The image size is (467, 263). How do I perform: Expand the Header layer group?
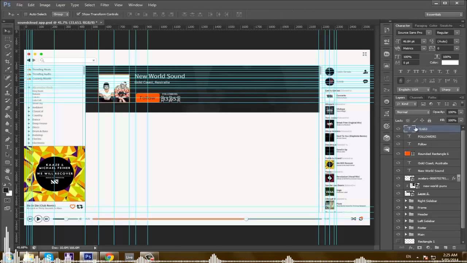tap(406, 214)
